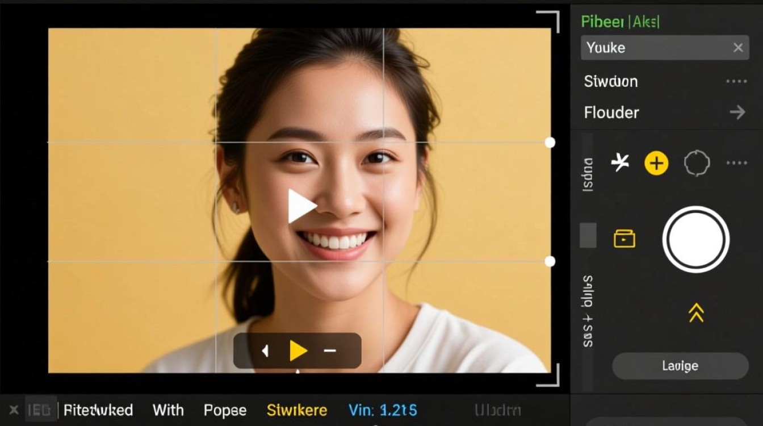The image size is (763, 426).
Task: Open more options dots beside the dashed circle
Action: 736,164
